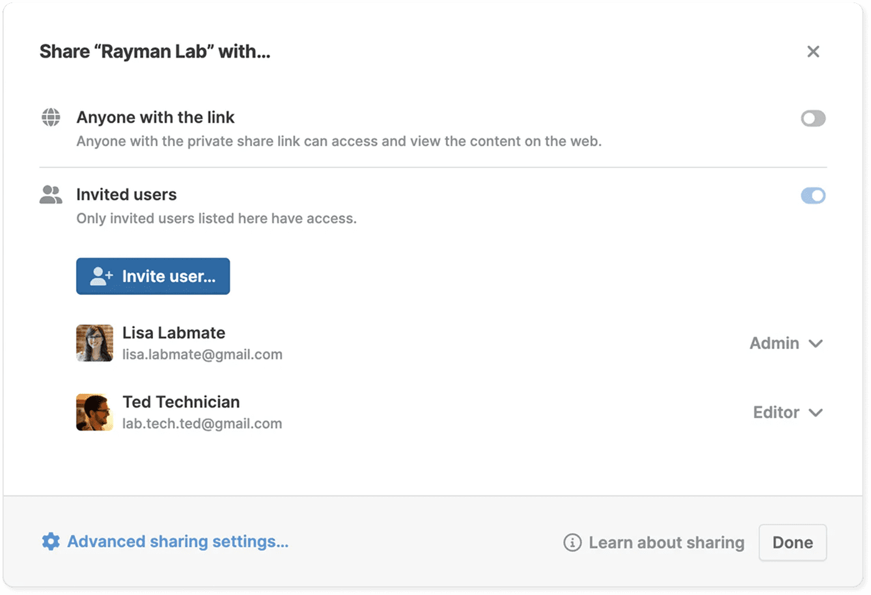This screenshot has width=871, height=595.
Task: Click the Done button
Action: pos(792,542)
